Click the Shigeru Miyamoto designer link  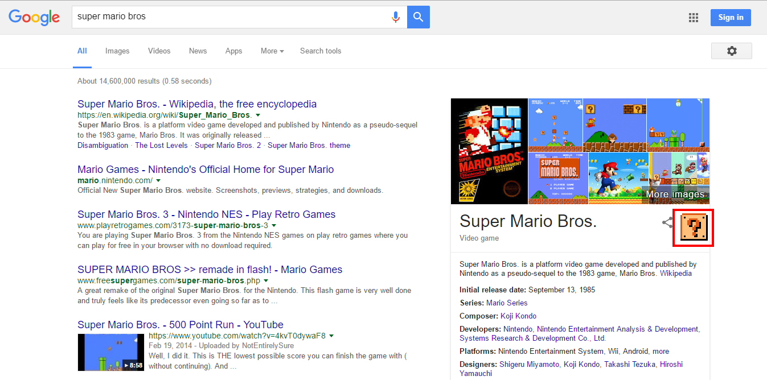[x=529, y=364]
